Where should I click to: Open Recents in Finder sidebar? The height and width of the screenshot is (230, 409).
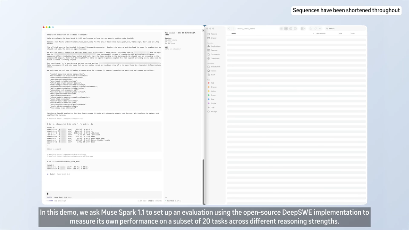pyautogui.click(x=212, y=34)
